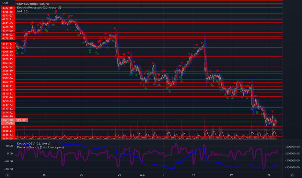Click the 4144.27 price level label
302x178 pixels.
click(x=7, y=44)
